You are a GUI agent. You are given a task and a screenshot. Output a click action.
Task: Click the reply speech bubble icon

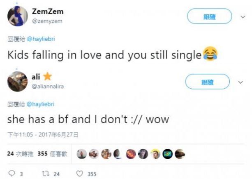tap(12, 174)
